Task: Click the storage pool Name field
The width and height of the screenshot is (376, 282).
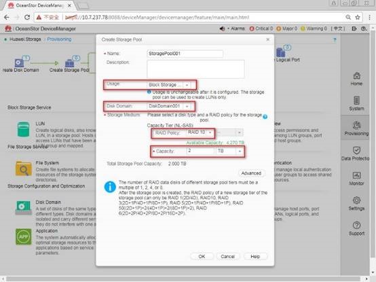Action: pos(185,54)
